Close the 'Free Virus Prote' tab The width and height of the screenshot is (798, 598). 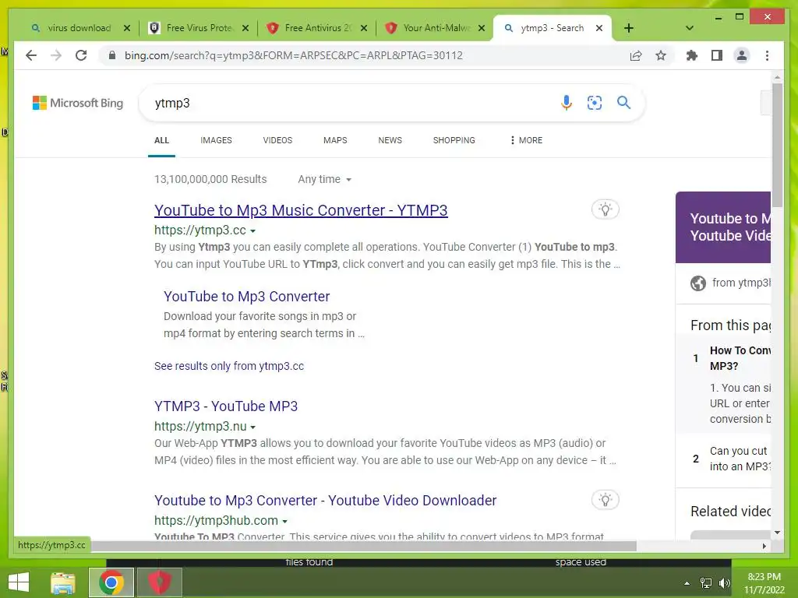coord(245,28)
